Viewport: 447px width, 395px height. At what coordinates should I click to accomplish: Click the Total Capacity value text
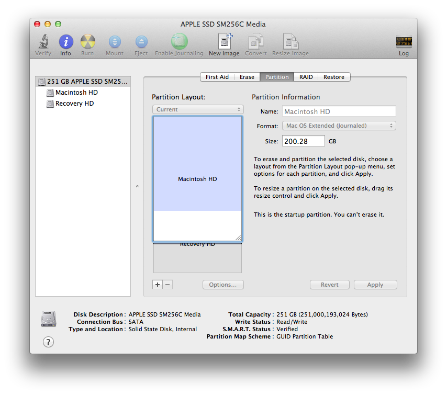tap(322, 314)
